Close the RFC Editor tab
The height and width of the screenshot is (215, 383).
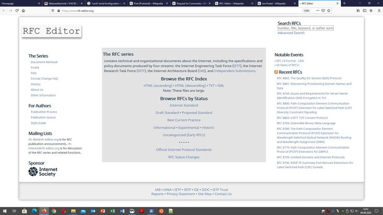click(x=338, y=3)
